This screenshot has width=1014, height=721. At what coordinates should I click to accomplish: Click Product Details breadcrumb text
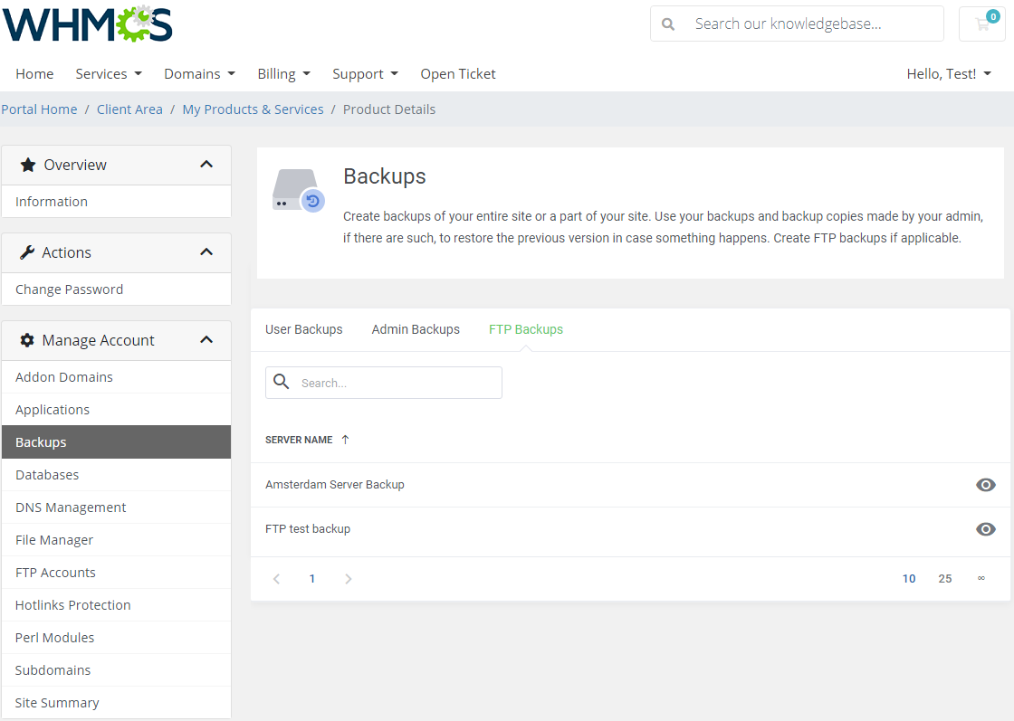click(x=389, y=109)
